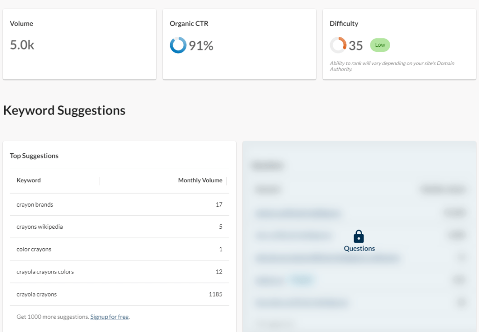Viewport: 479px width, 332px height.
Task: Open the Signup for free link
Action: 109,317
